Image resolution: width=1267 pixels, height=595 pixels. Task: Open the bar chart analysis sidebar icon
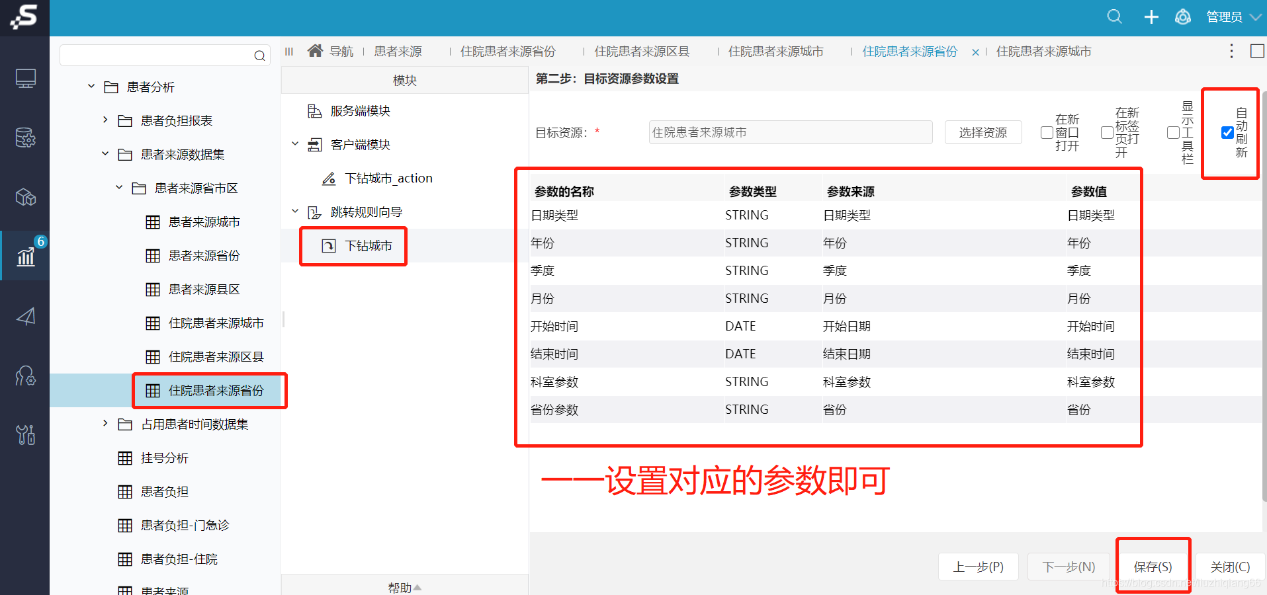[25, 257]
